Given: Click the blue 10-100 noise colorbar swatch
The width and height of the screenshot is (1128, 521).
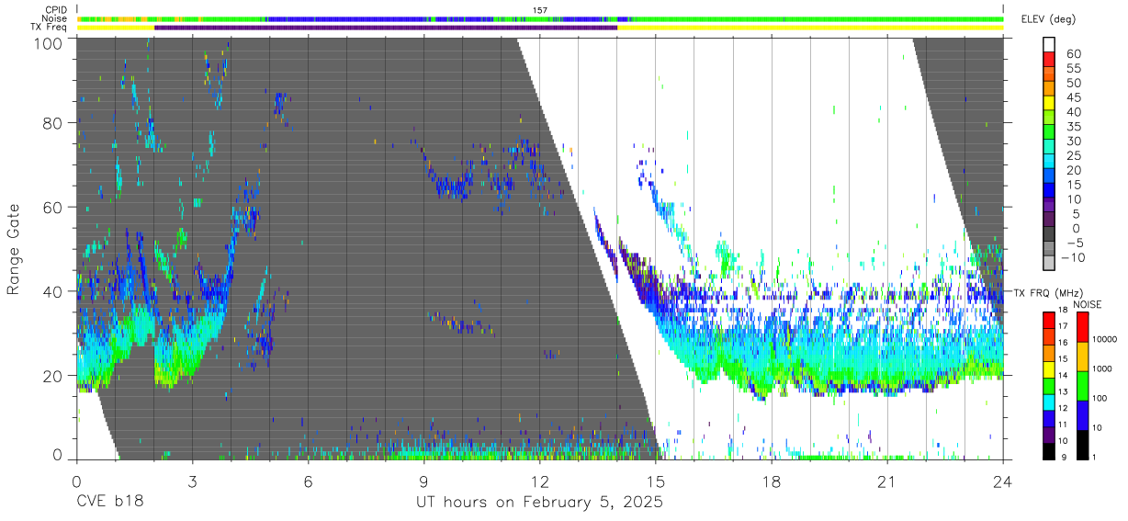Looking at the screenshot, I should tap(1081, 414).
